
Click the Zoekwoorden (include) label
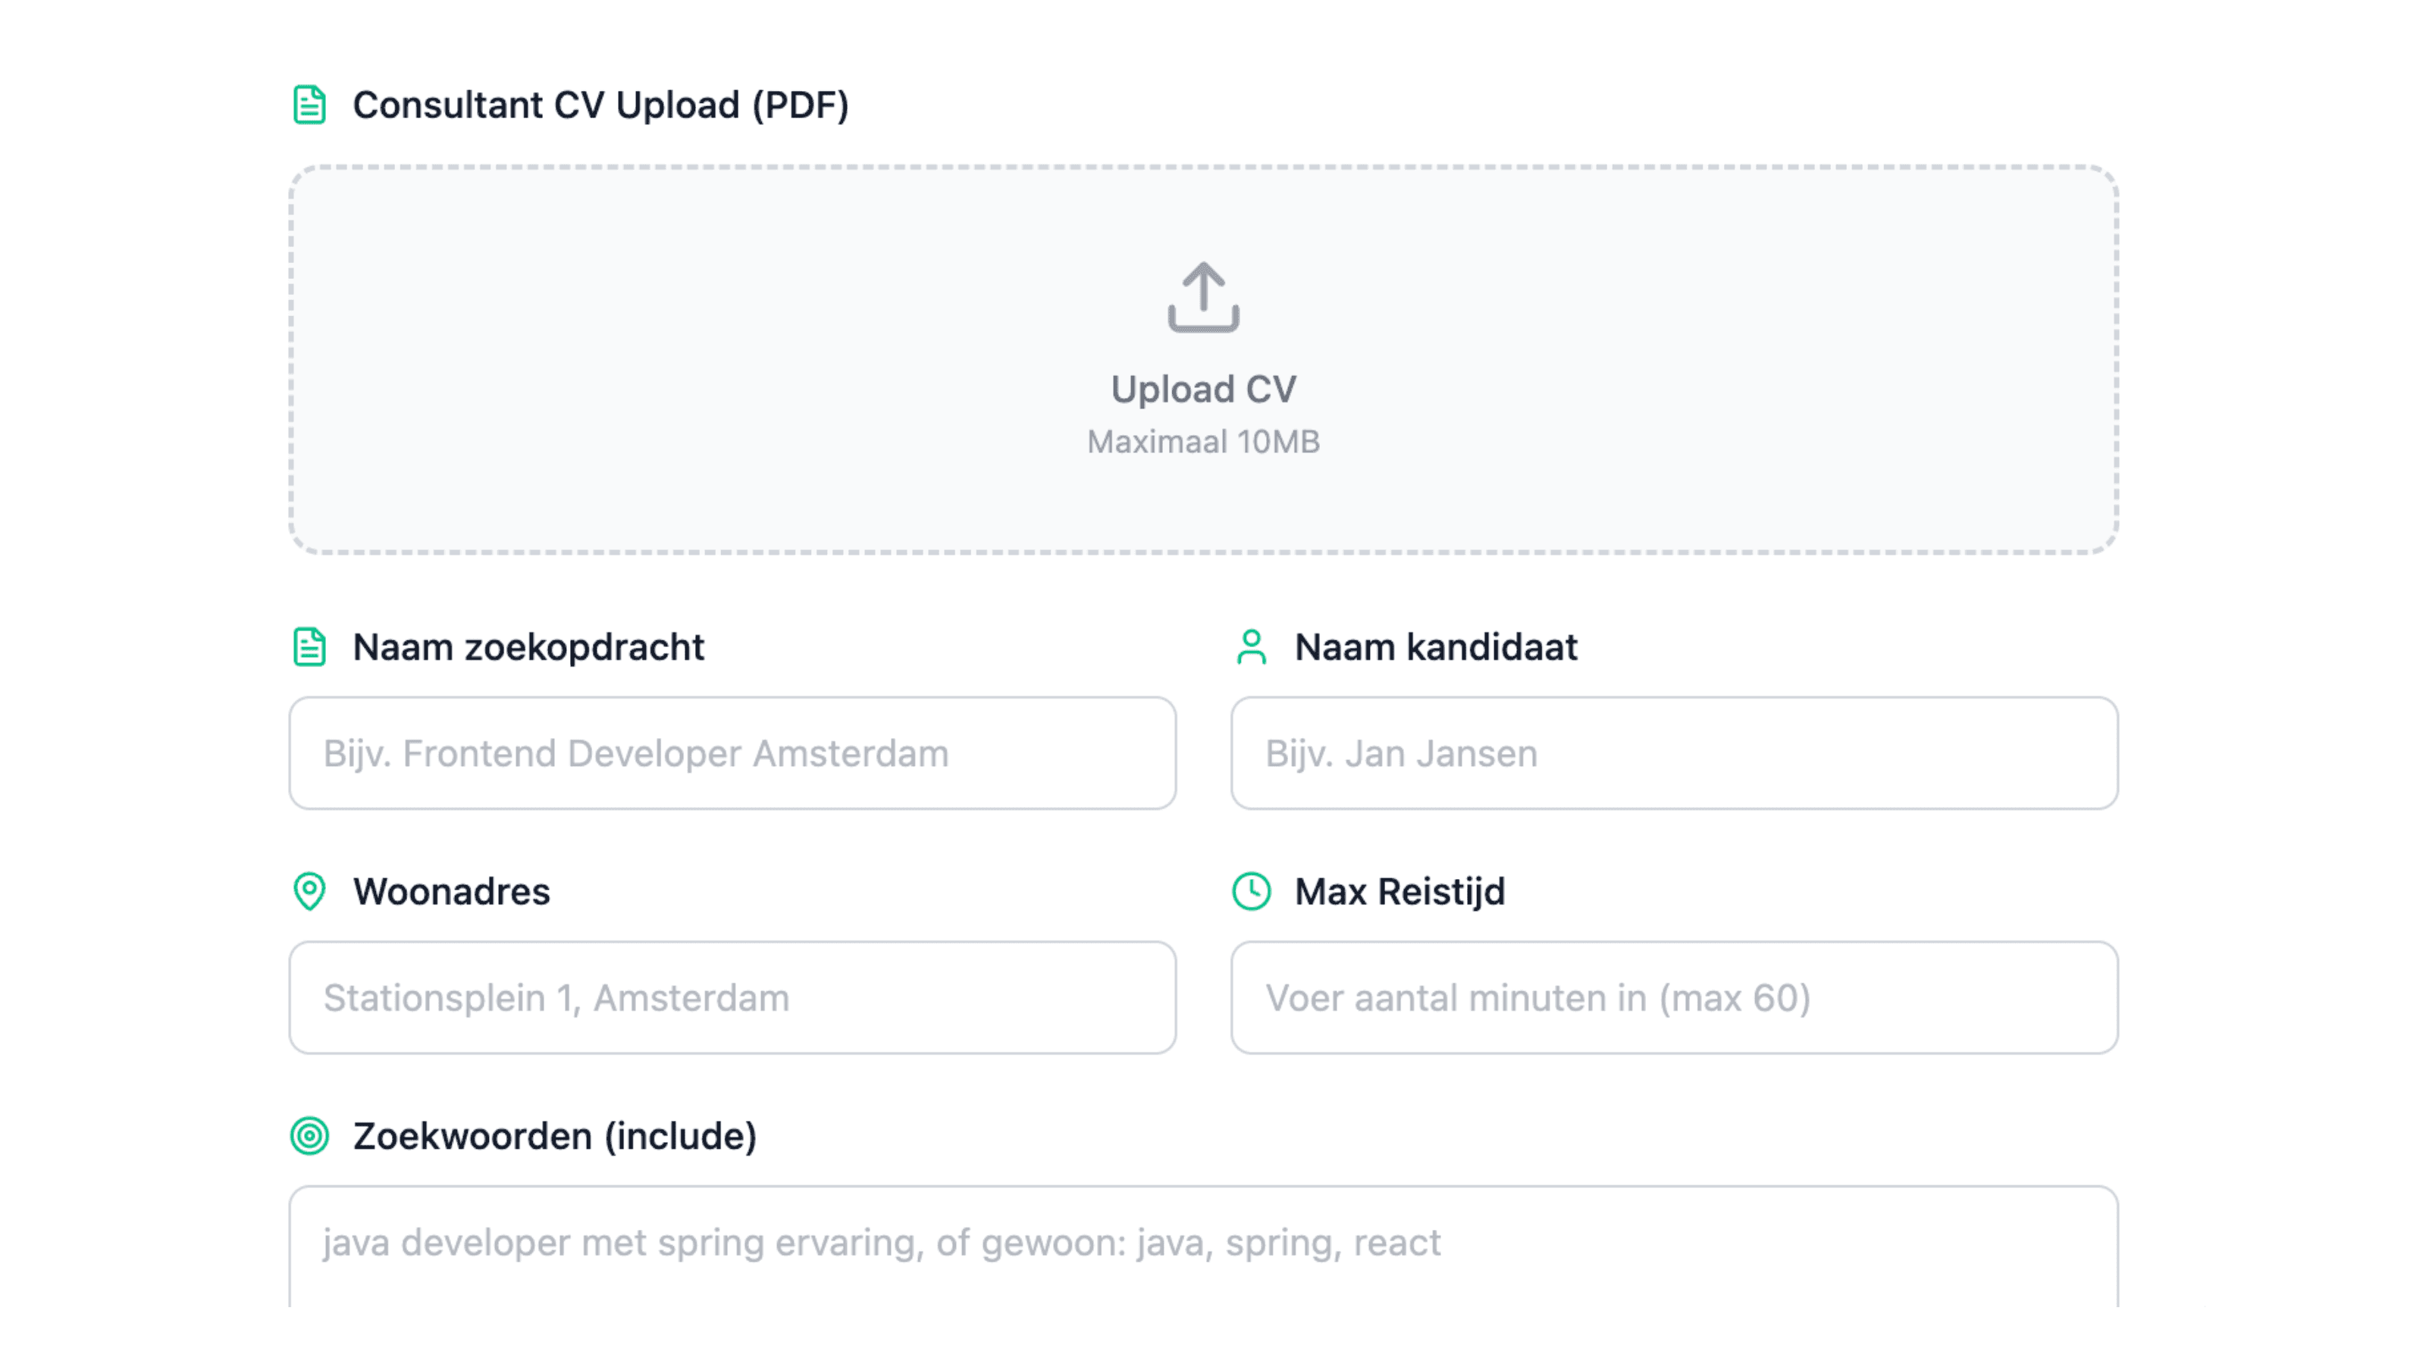(555, 1136)
